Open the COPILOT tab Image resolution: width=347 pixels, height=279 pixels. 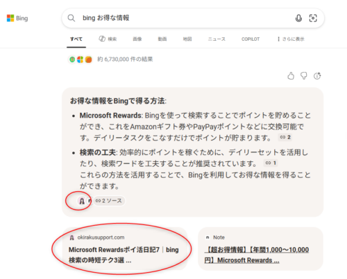coord(251,39)
